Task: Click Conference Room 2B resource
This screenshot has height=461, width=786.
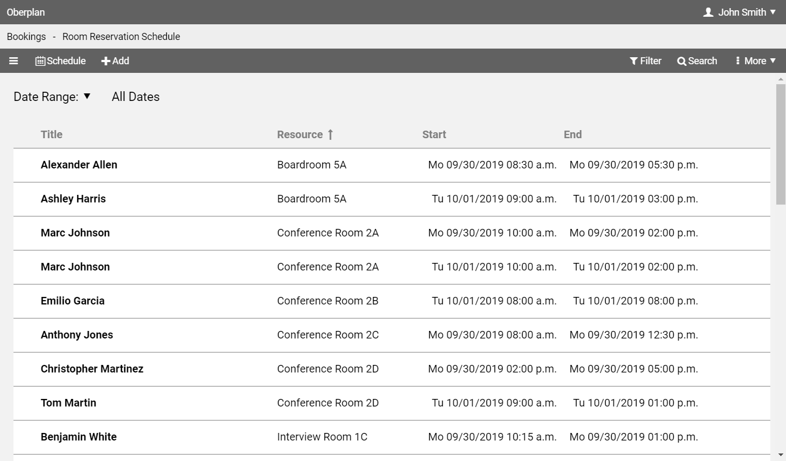Action: 328,301
